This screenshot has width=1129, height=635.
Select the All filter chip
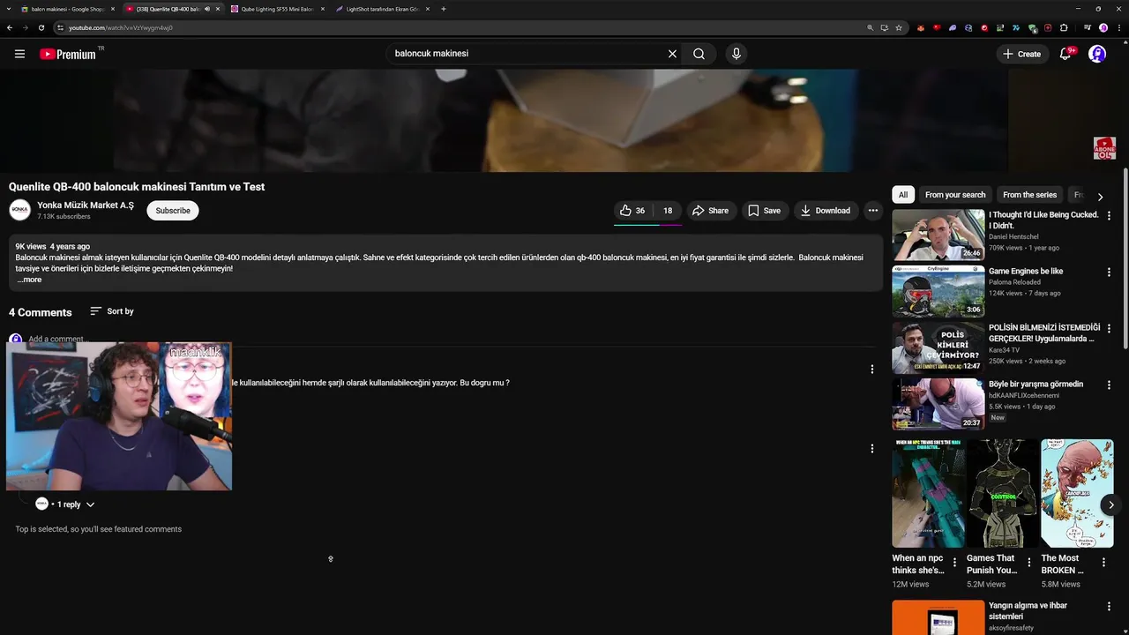902,195
